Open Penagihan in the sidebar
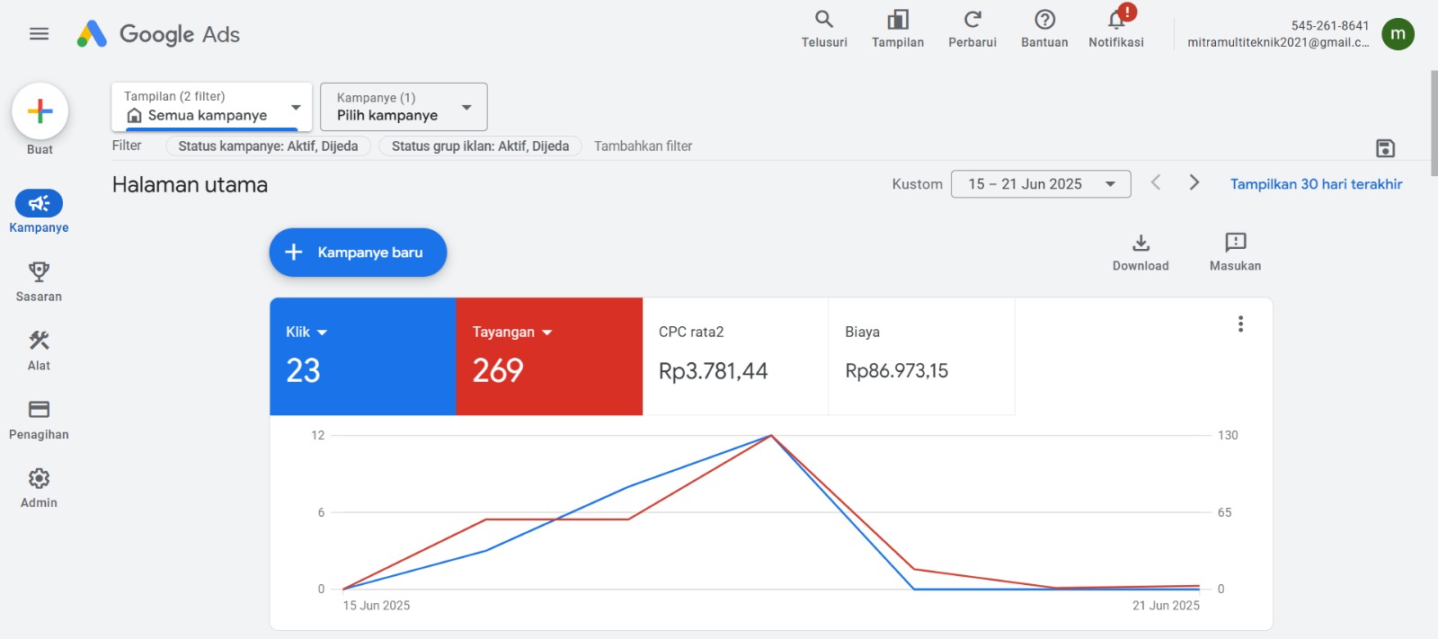This screenshot has height=639, width=1438. [39, 420]
